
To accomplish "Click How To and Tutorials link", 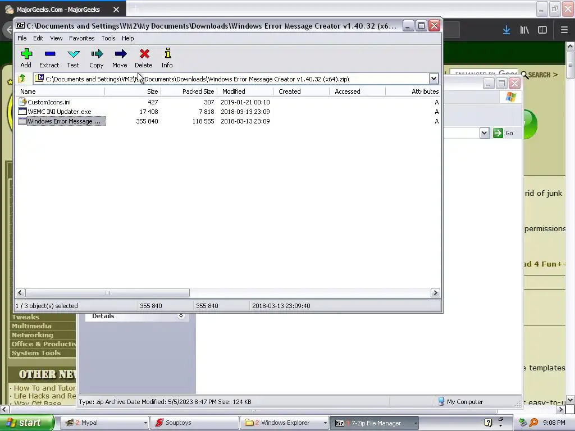I will (x=45, y=388).
